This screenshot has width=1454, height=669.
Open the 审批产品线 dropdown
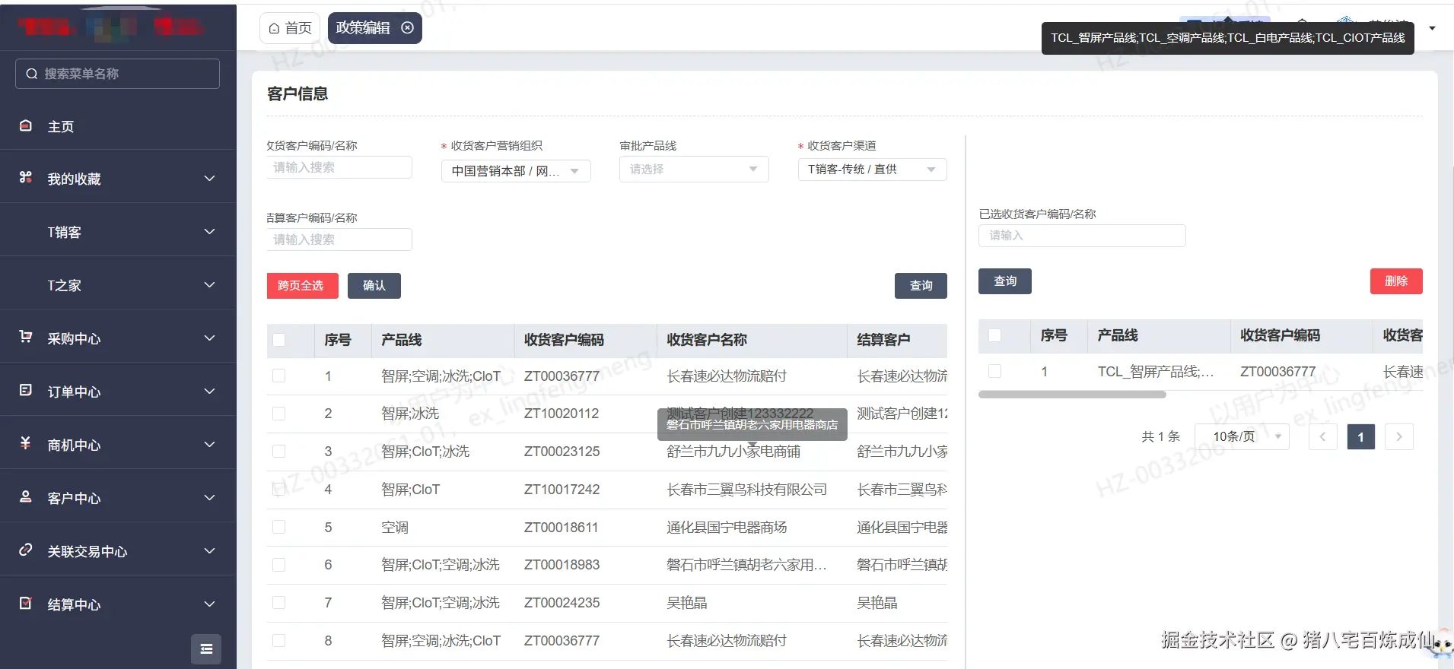point(694,169)
